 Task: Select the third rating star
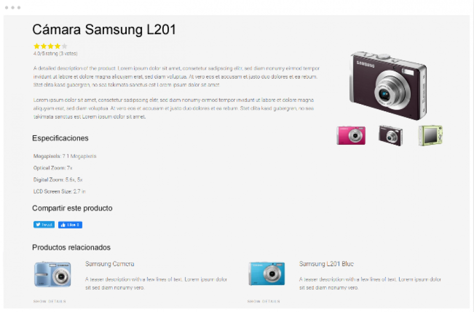pyautogui.click(x=50, y=46)
